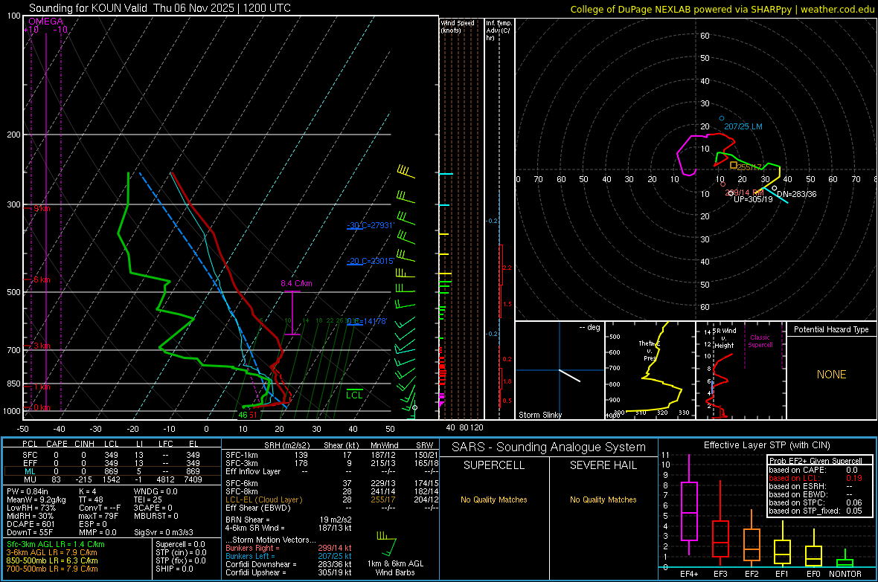Viewport: 878px width, 582px height.
Task: Click '850-500mb LR = 6.3 C/km'
Action: click(x=51, y=560)
